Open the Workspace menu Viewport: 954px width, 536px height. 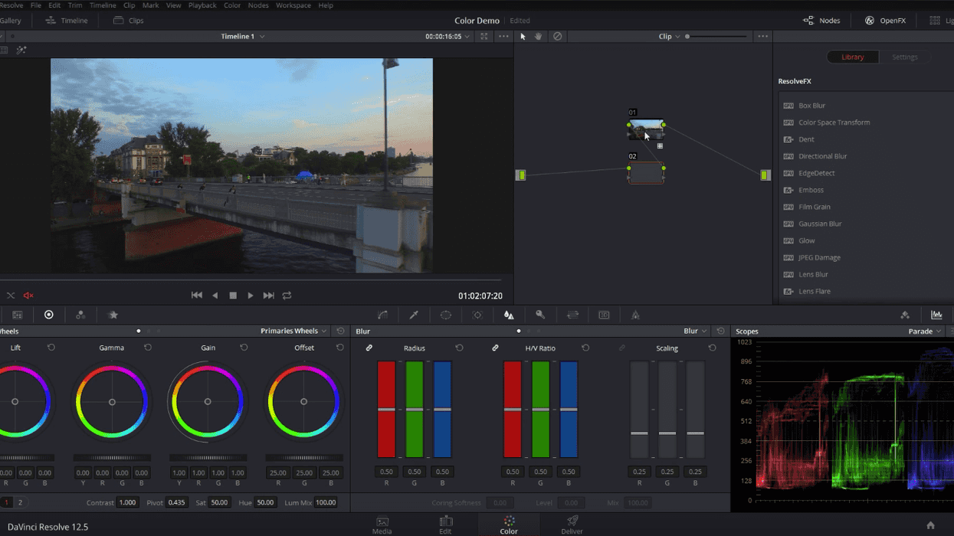point(293,5)
